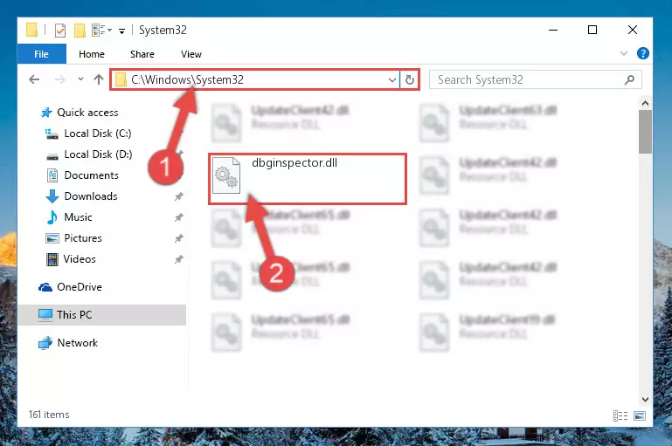The image size is (672, 446).
Task: Switch to the Share ribbon tab
Action: click(x=142, y=54)
